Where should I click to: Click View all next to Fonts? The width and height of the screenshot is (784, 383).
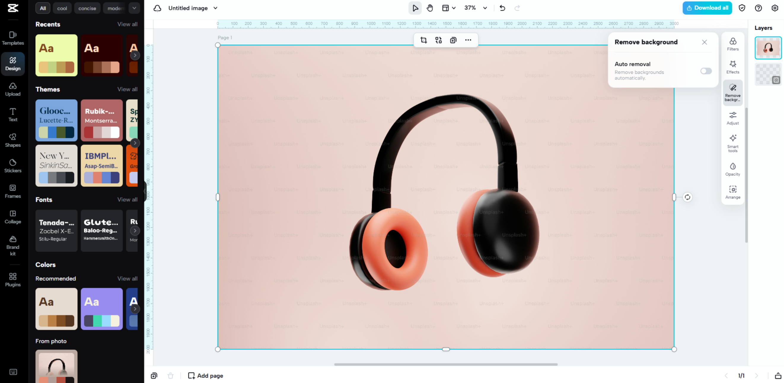pos(128,200)
